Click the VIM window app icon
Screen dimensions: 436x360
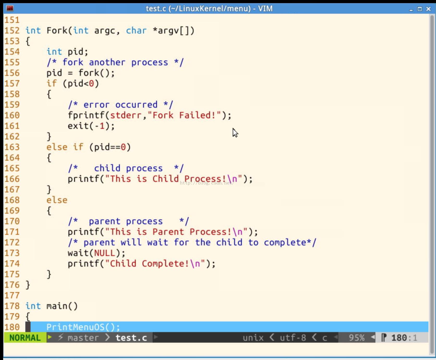(10, 8)
